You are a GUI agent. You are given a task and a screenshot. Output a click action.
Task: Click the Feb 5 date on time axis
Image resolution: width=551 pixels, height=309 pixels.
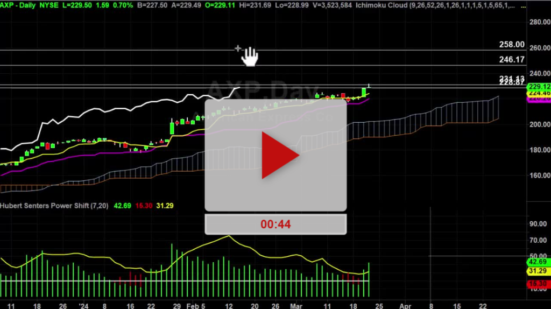click(196, 305)
